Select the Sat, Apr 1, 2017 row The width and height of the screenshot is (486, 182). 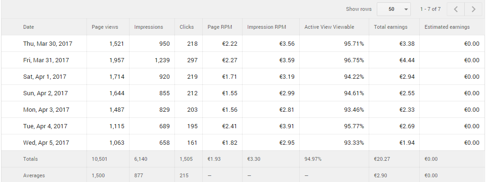pos(243,77)
